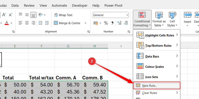Select cell containing $ 59.40
199x99 pixels.
(94, 85)
